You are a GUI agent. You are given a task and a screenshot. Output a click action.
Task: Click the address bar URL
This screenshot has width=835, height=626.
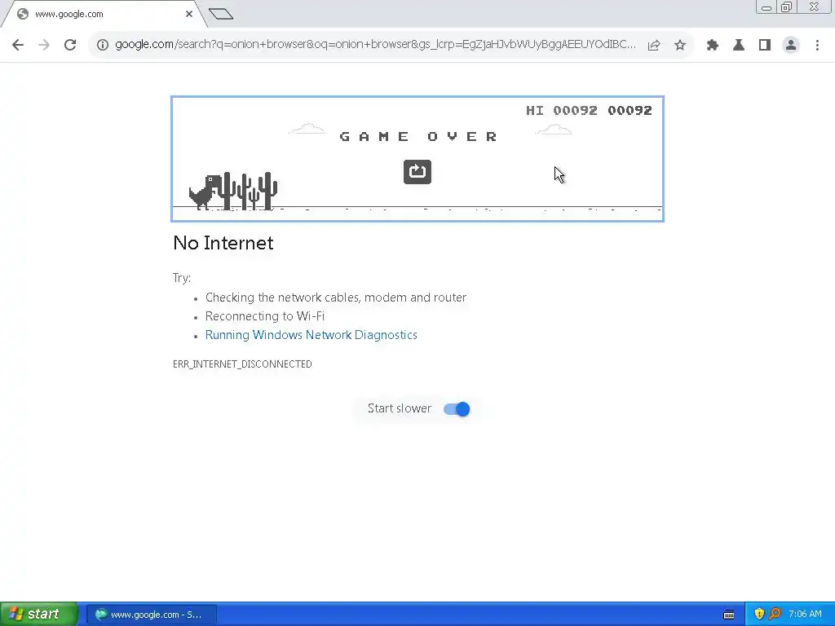[375, 44]
